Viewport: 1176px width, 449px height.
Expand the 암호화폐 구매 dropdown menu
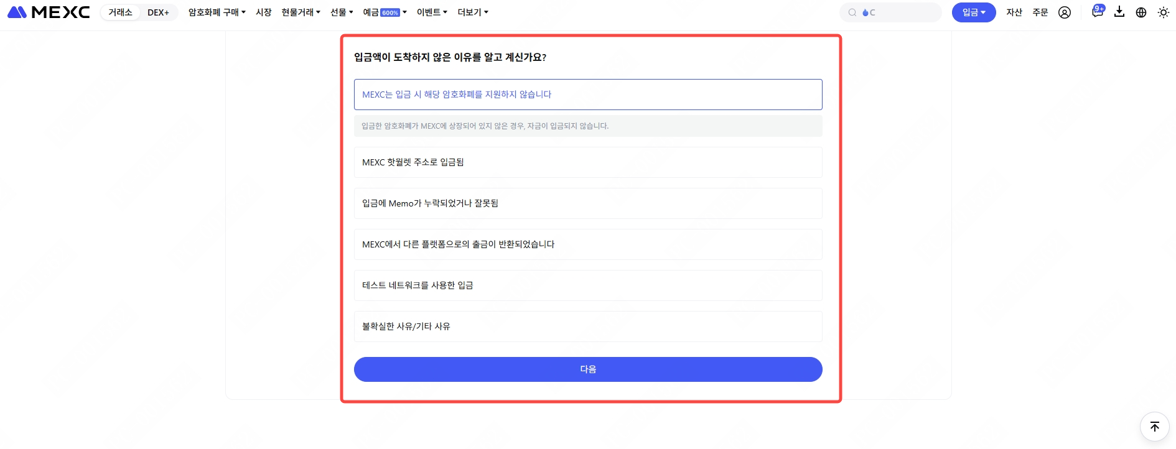[x=217, y=12]
